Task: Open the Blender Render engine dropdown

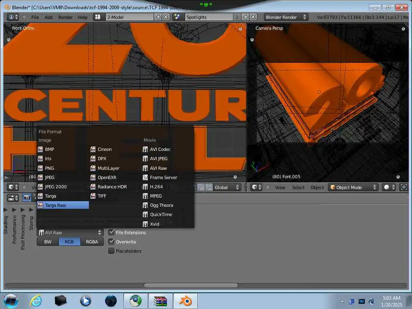Action: pyautogui.click(x=286, y=17)
